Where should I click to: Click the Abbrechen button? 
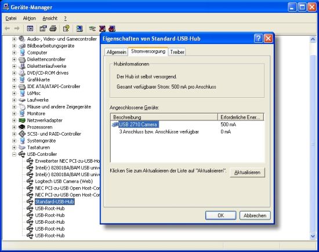pyautogui.click(x=255, y=216)
